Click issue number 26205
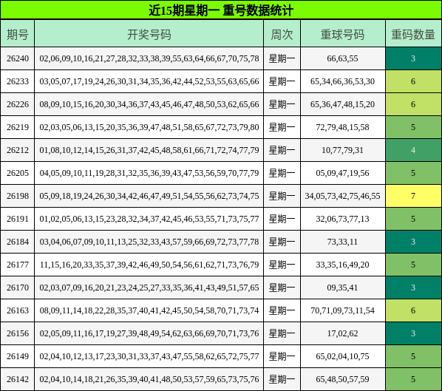 18,173
